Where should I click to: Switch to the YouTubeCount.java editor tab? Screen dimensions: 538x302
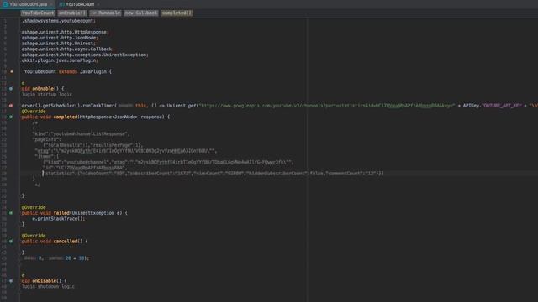click(x=28, y=4)
